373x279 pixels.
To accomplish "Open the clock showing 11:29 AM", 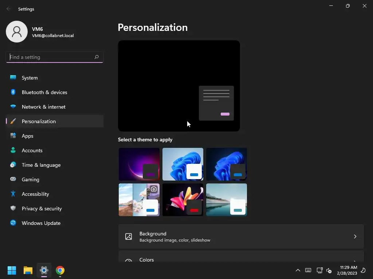I will click(x=347, y=270).
